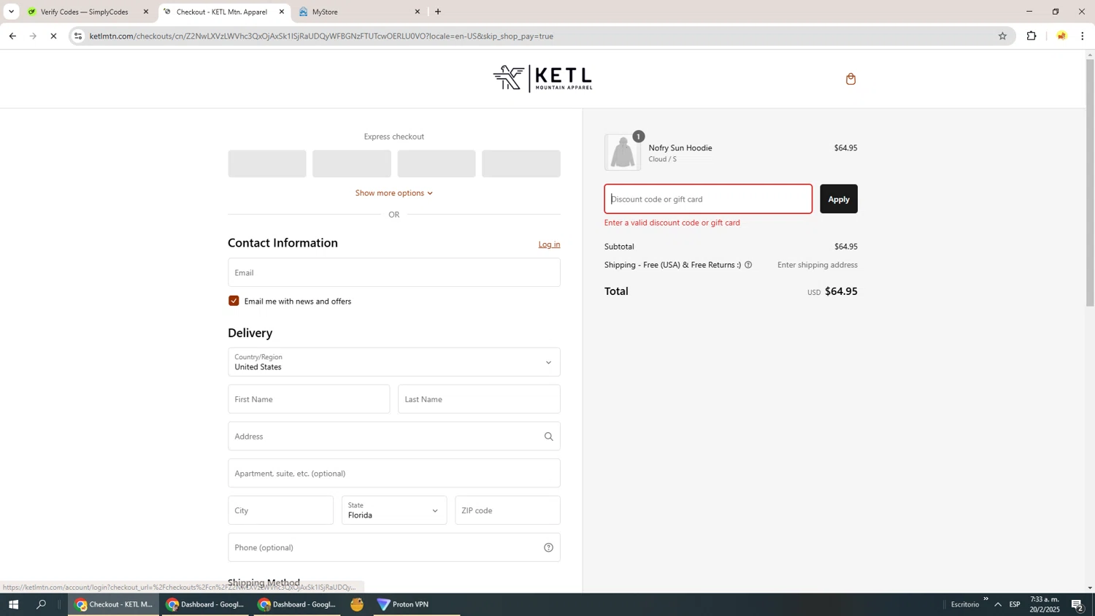Click the browser address bar URL

pos(321,36)
